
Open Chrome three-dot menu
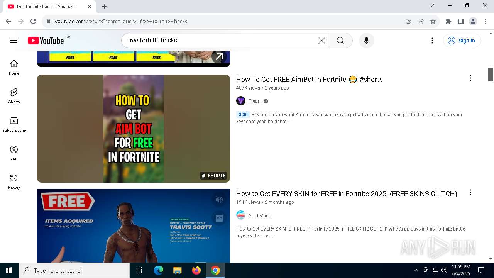tap(486, 21)
